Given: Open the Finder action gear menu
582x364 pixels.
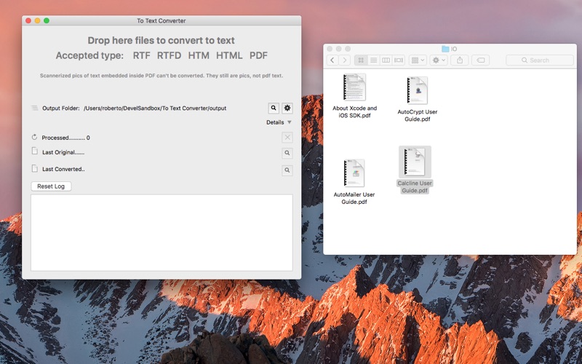Looking at the screenshot, I should [439, 60].
